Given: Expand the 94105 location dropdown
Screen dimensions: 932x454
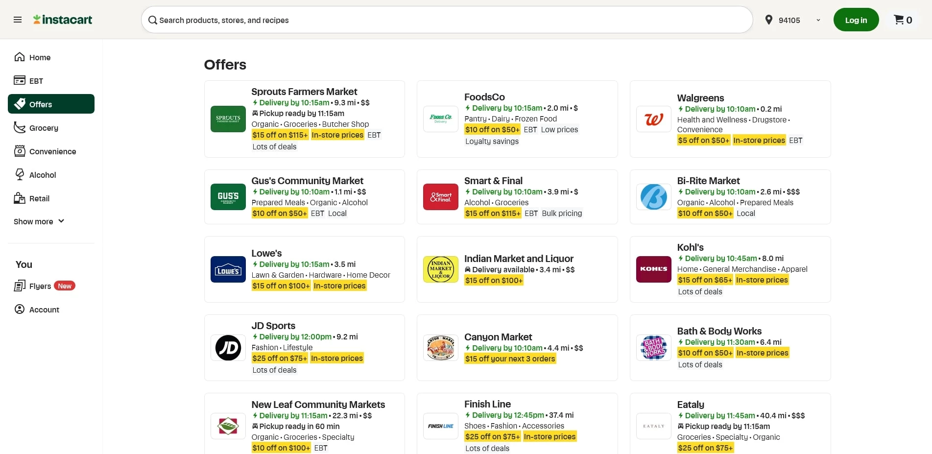Looking at the screenshot, I should pyautogui.click(x=818, y=20).
